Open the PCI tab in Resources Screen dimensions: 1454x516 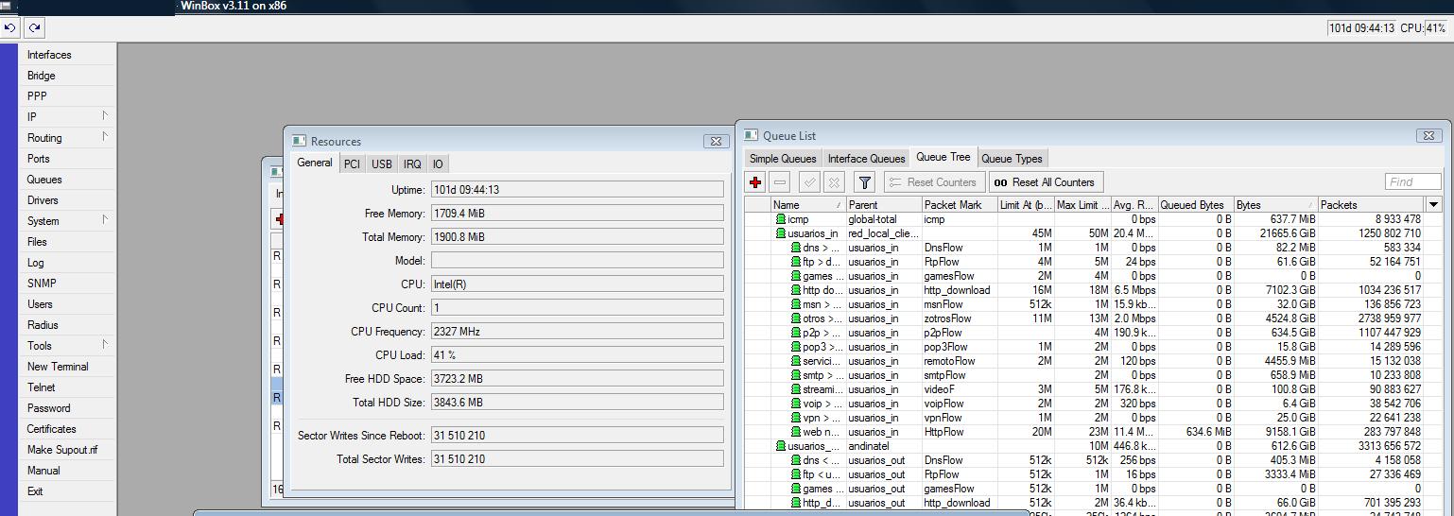point(352,164)
